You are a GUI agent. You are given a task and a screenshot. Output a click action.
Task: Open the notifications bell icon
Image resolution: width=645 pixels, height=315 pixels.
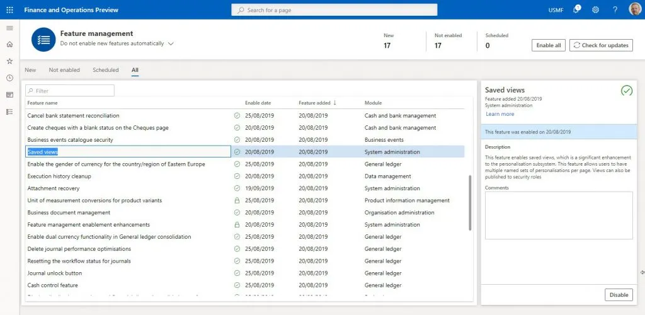pos(576,9)
